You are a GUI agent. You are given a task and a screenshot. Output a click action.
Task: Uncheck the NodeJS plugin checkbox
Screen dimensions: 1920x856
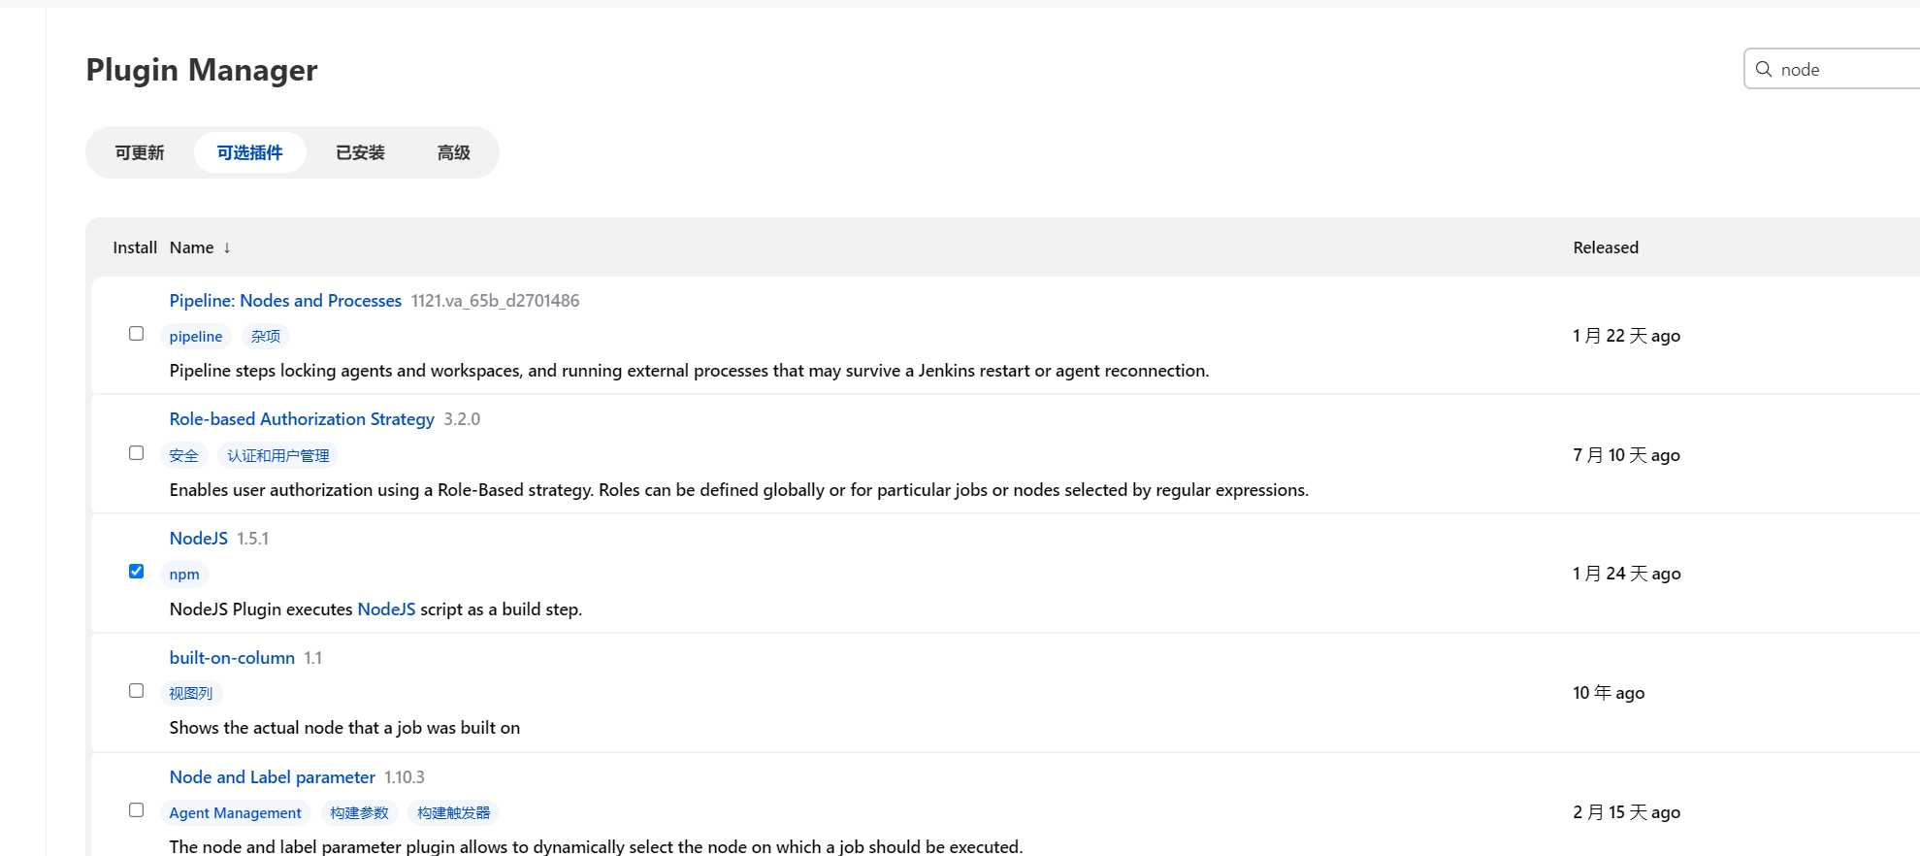click(137, 572)
